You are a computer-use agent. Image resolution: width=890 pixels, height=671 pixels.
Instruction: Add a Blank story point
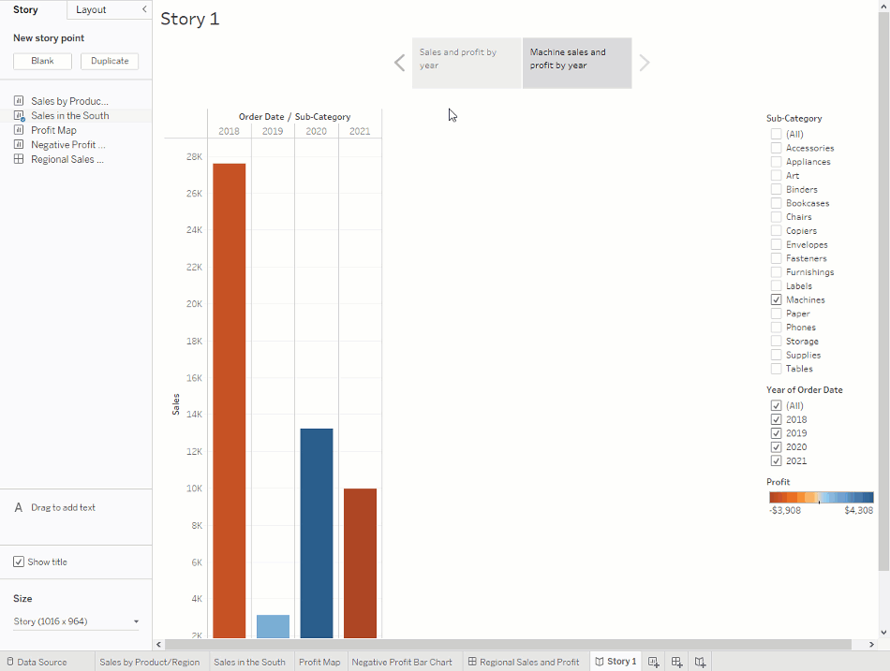coord(42,61)
